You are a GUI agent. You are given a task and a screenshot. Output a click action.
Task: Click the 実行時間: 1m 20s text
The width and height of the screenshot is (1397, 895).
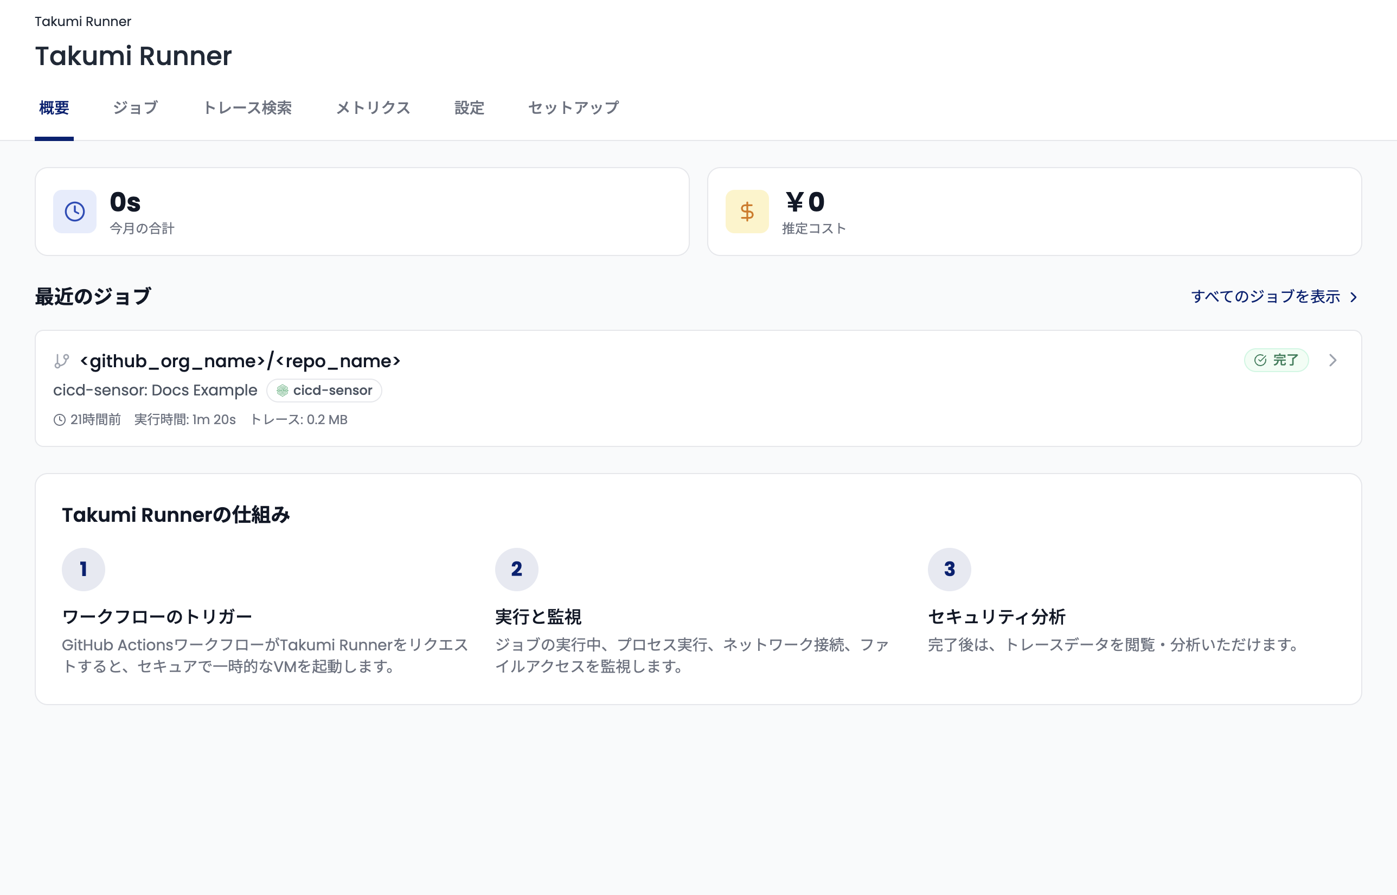[x=185, y=420]
